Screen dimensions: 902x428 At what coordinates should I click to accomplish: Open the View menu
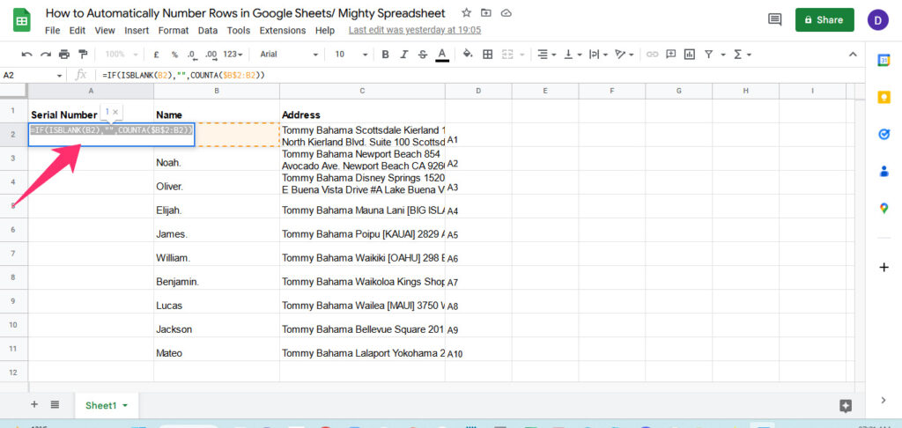pos(105,31)
